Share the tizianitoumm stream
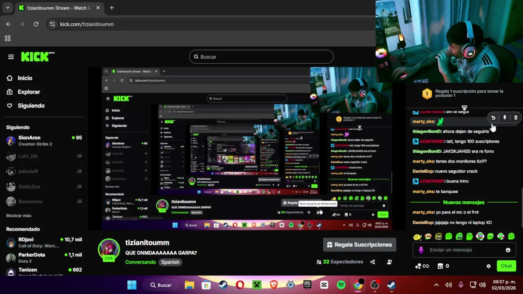This screenshot has height=294, width=523. click(x=373, y=262)
